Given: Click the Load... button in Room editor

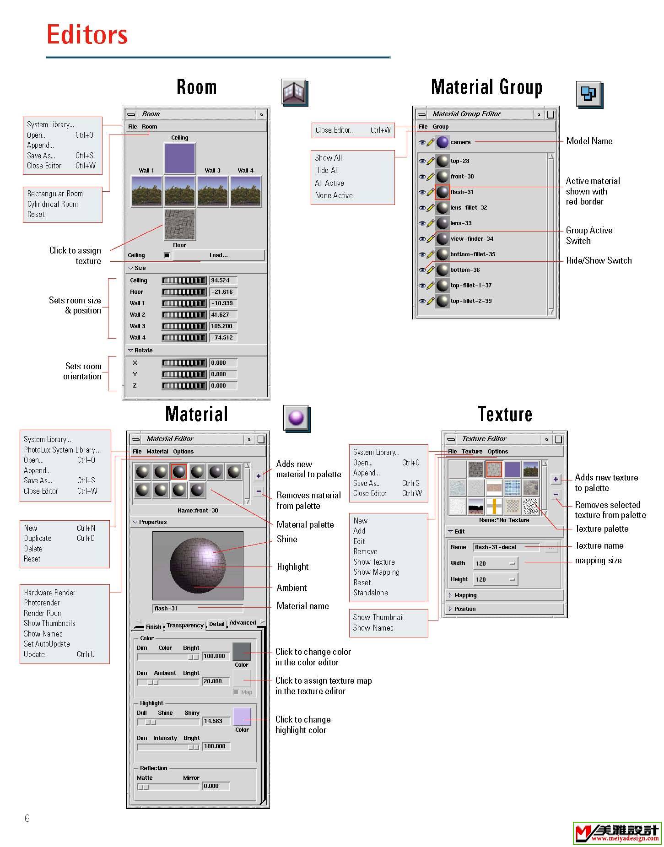Looking at the screenshot, I should pos(219,255).
